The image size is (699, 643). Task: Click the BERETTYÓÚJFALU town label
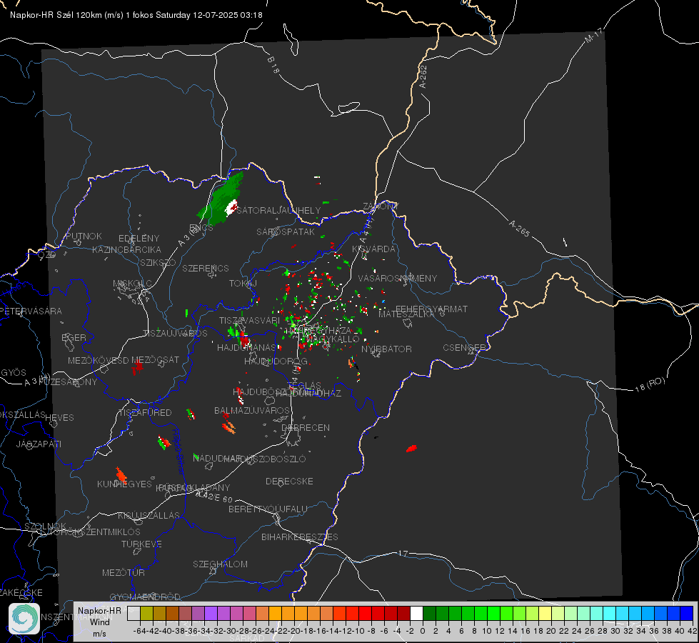point(268,509)
